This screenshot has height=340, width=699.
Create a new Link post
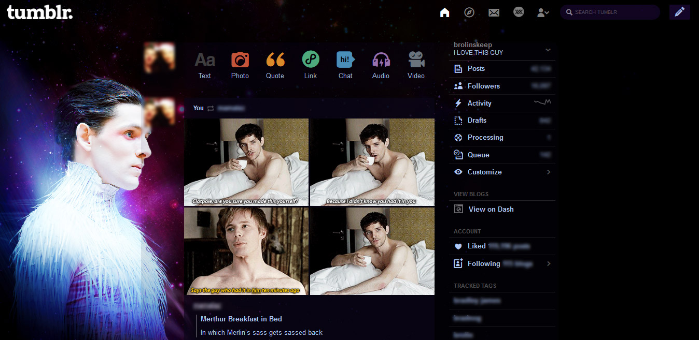coord(311,65)
